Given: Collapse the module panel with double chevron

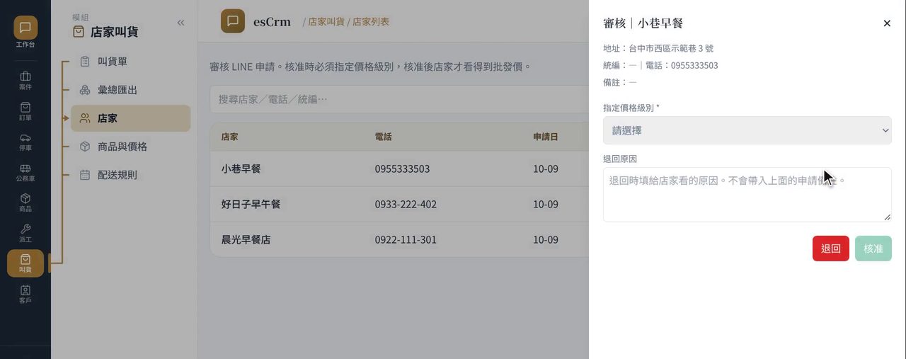Looking at the screenshot, I should click(x=180, y=23).
